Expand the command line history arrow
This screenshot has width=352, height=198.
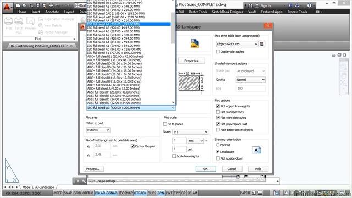(278, 181)
